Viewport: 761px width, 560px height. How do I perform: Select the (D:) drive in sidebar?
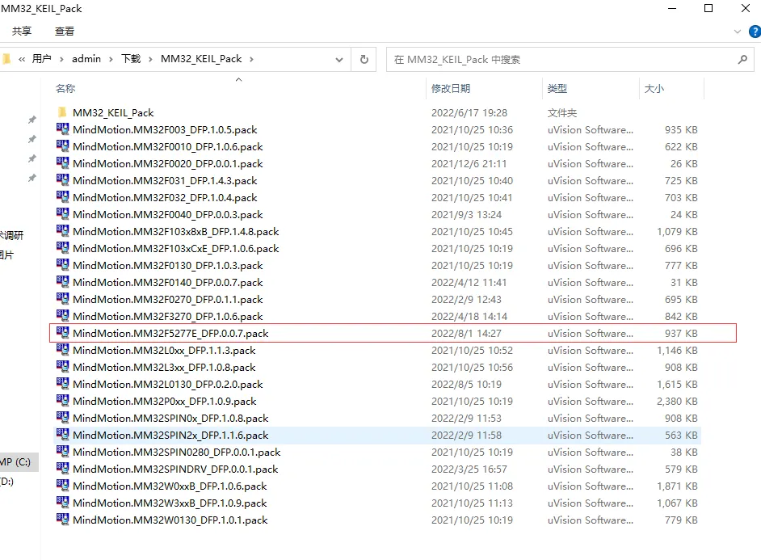click(x=7, y=482)
